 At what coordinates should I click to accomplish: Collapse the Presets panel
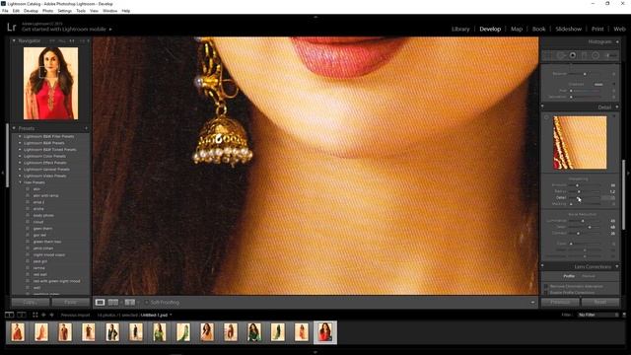pos(14,128)
